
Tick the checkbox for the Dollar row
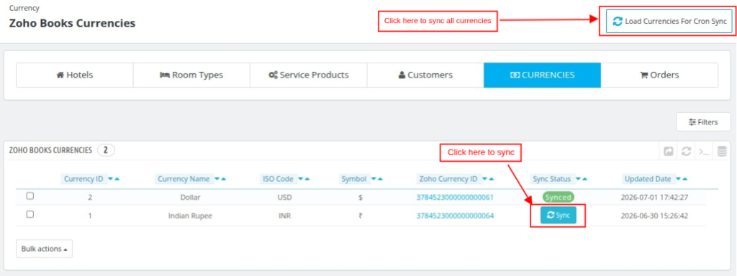pos(30,196)
